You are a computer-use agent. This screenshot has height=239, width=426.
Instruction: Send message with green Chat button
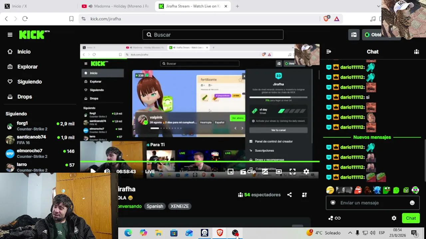tap(411, 218)
